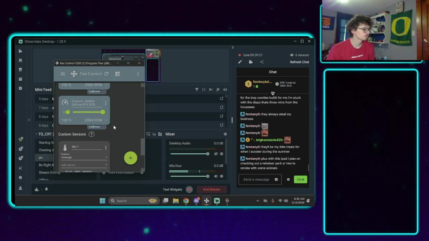Screen dimensions: 429x241
Task: Collapse the chat panel with top chevron
Action: point(233,48)
